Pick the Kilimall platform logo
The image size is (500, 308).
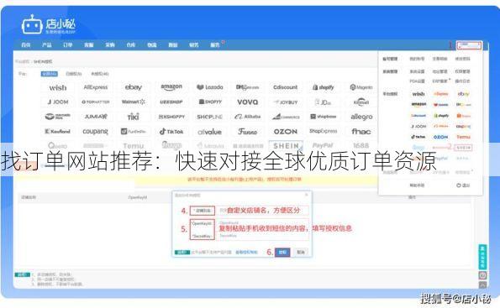[x=361, y=102]
